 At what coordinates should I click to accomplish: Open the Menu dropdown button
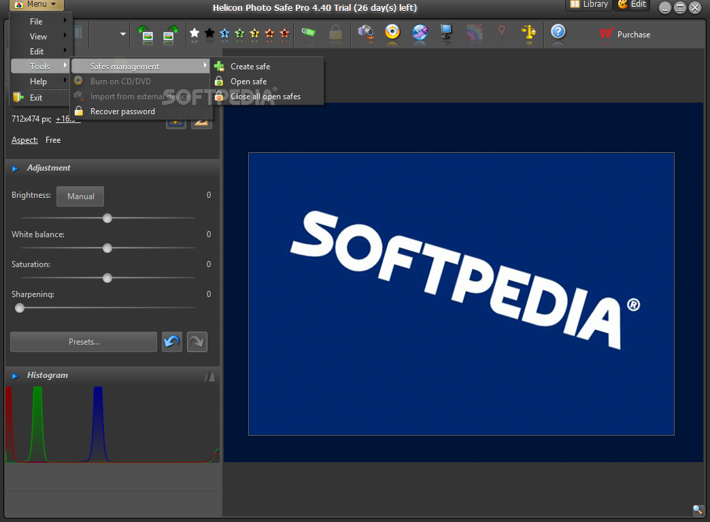[37, 5]
